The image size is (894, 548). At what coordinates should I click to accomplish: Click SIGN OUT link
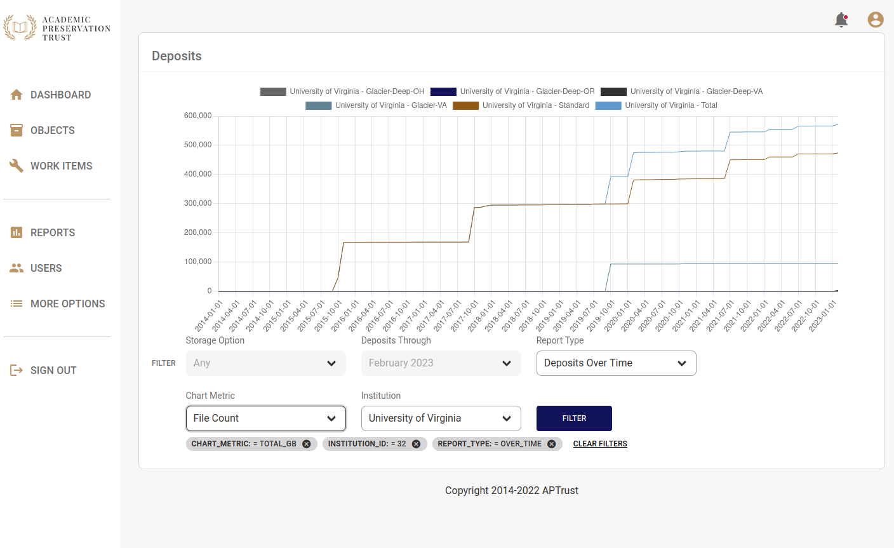pos(53,370)
